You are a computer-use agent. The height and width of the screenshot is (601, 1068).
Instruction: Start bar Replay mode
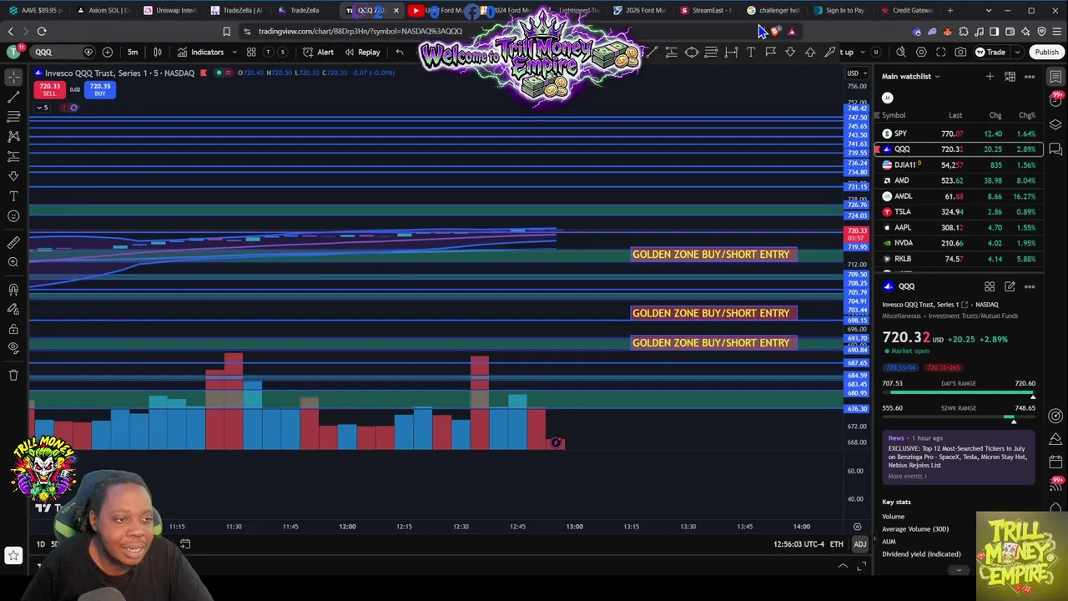363,52
